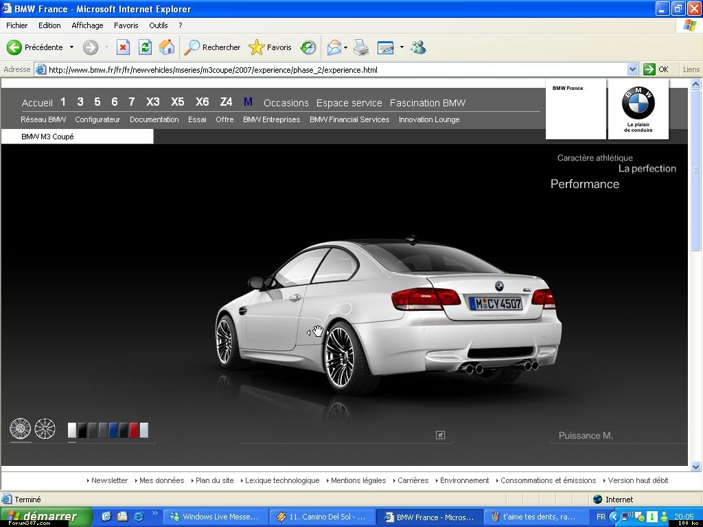Click the Stop loading toolbar icon
Viewport: 703px width, 527px height.
point(123,47)
